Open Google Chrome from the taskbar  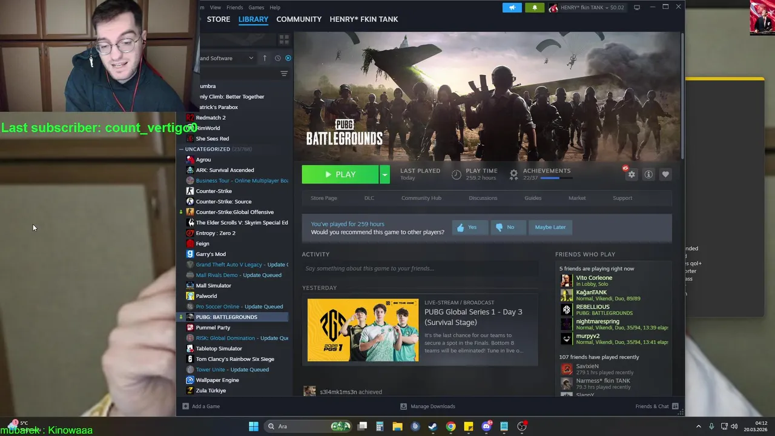click(450, 426)
